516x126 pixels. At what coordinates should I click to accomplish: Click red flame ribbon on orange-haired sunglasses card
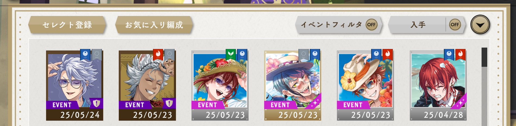pyautogui.click(x=387, y=54)
